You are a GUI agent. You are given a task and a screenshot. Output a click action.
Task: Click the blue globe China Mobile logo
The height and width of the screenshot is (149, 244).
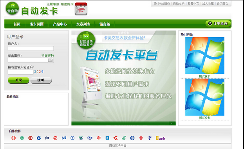(132, 138)
